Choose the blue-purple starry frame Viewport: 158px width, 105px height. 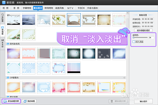[119, 54]
